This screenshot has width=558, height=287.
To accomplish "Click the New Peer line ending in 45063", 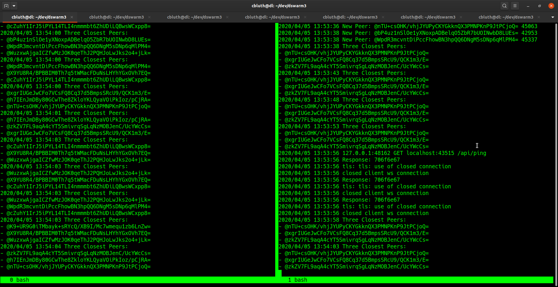I will tap(408, 26).
